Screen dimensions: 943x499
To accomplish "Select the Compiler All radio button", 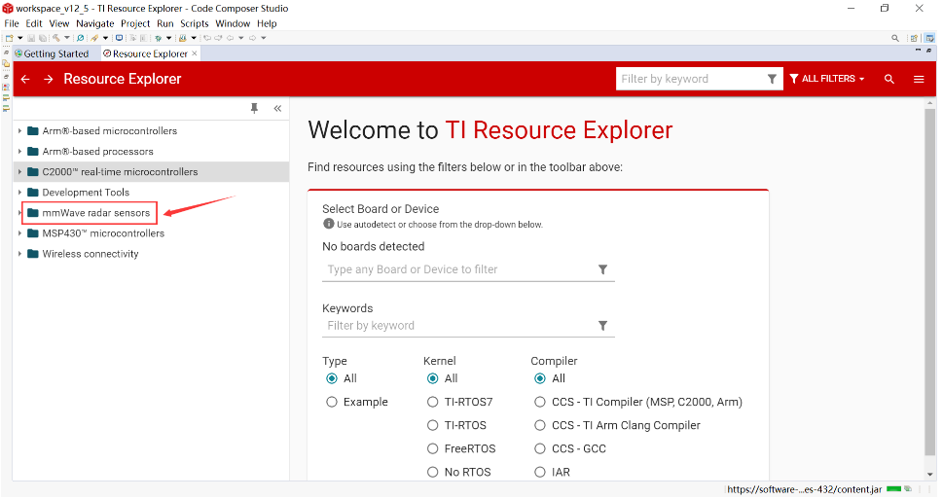I will 540,378.
